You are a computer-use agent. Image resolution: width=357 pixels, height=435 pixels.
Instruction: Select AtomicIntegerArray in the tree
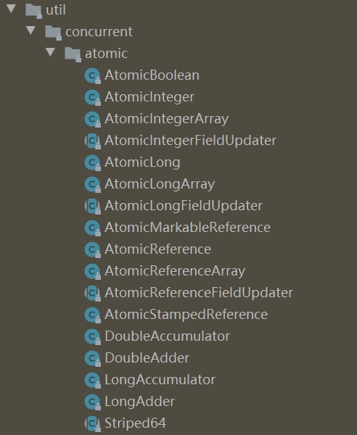coord(167,119)
